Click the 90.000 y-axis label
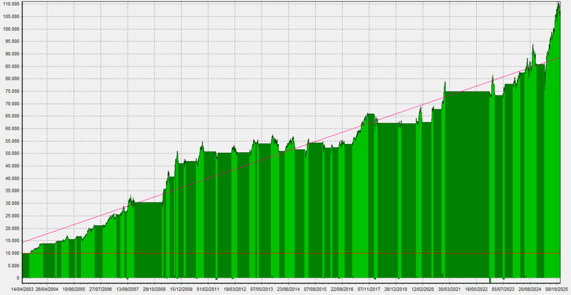This screenshot has height=295, width=571. point(11,54)
